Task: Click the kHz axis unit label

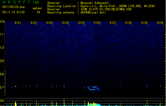Action: 2,21
